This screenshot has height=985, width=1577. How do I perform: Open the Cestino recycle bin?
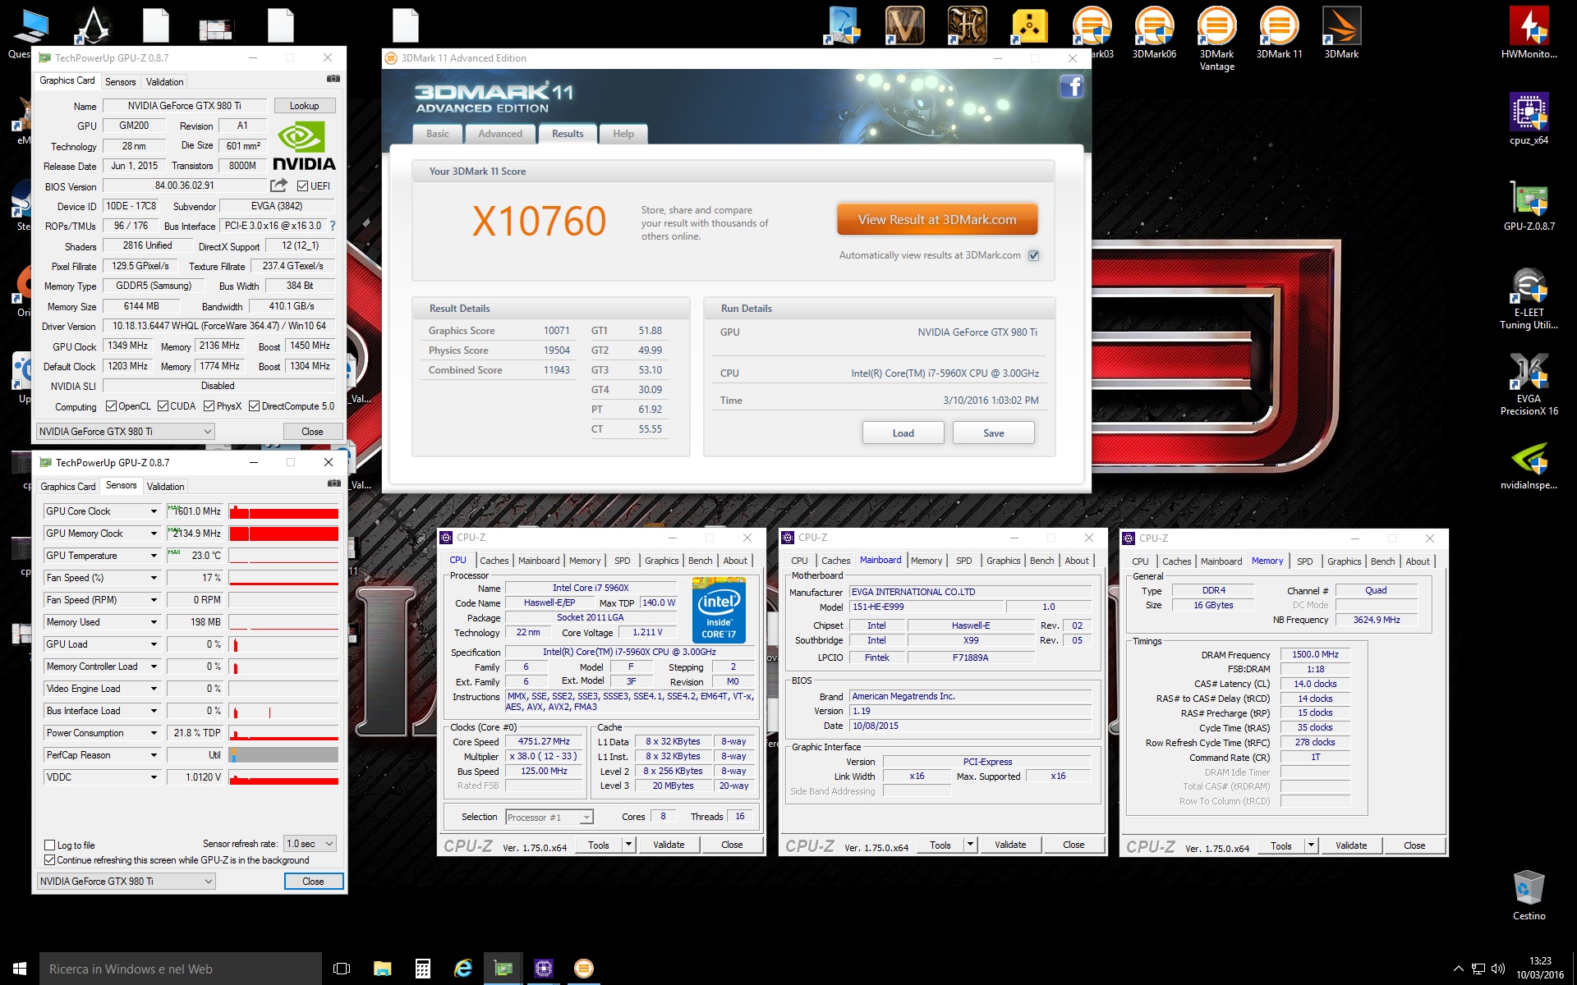click(x=1529, y=895)
